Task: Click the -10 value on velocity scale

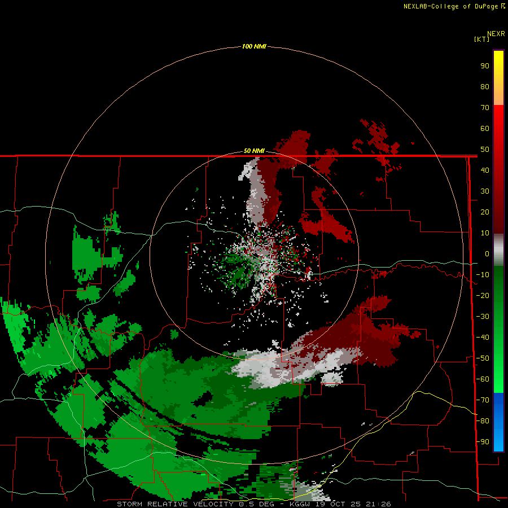Action: (483, 275)
